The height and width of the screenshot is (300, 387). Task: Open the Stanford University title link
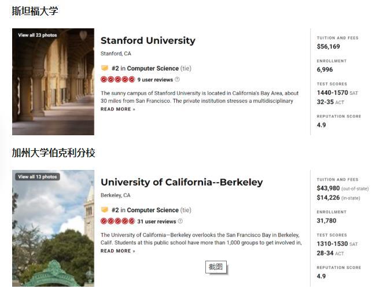[148, 40]
